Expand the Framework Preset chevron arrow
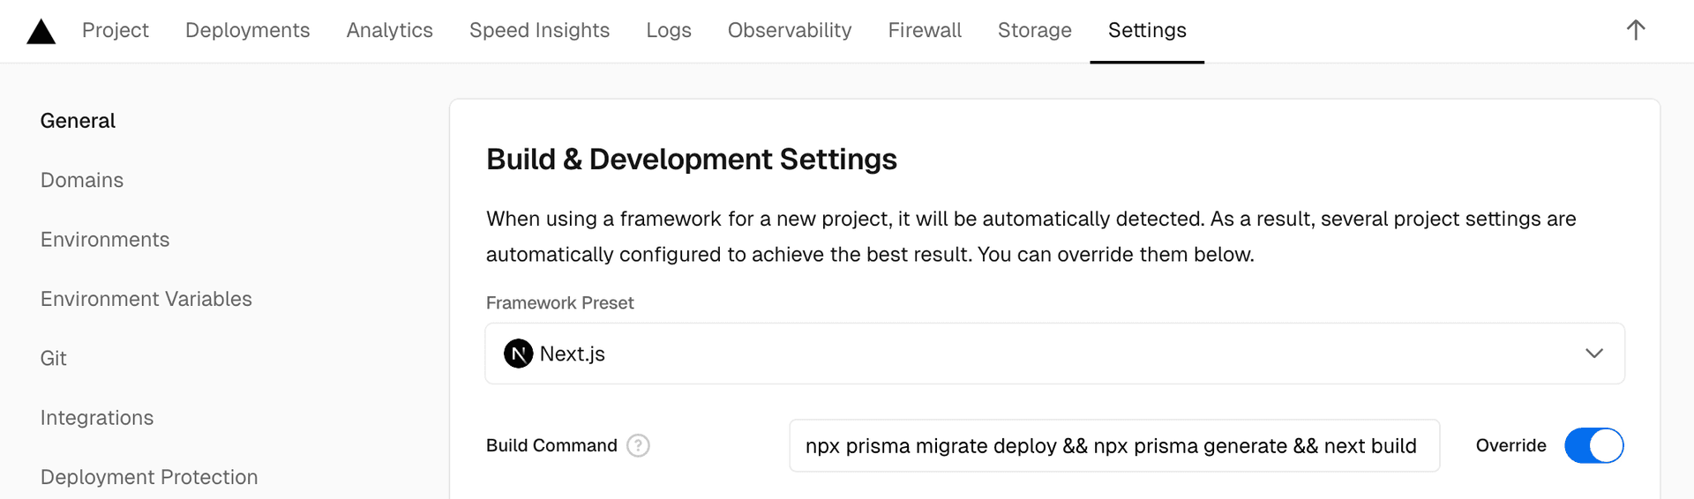 (x=1593, y=354)
